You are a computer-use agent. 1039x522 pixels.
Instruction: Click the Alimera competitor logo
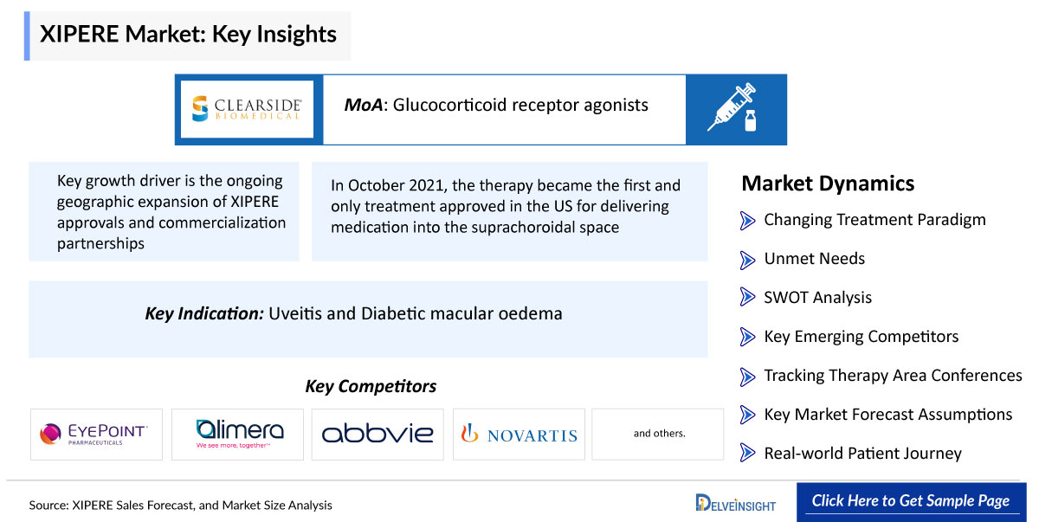tap(237, 434)
